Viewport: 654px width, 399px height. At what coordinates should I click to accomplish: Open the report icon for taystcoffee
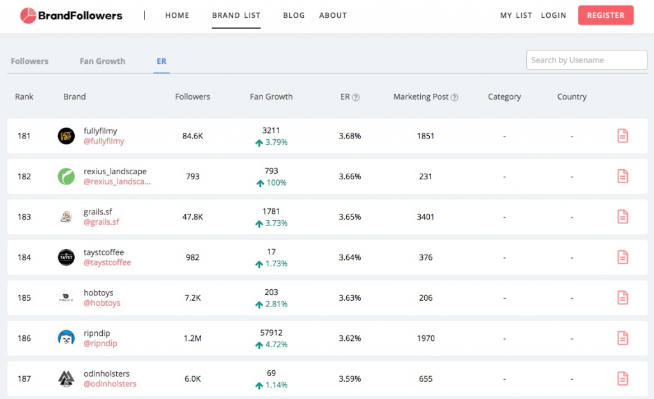click(623, 257)
